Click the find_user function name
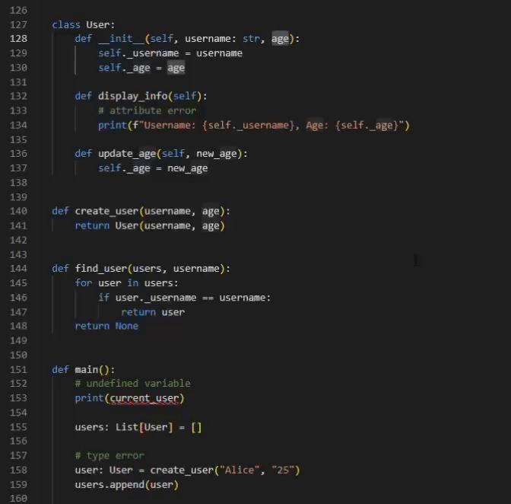The image size is (511, 504). [x=100, y=269]
